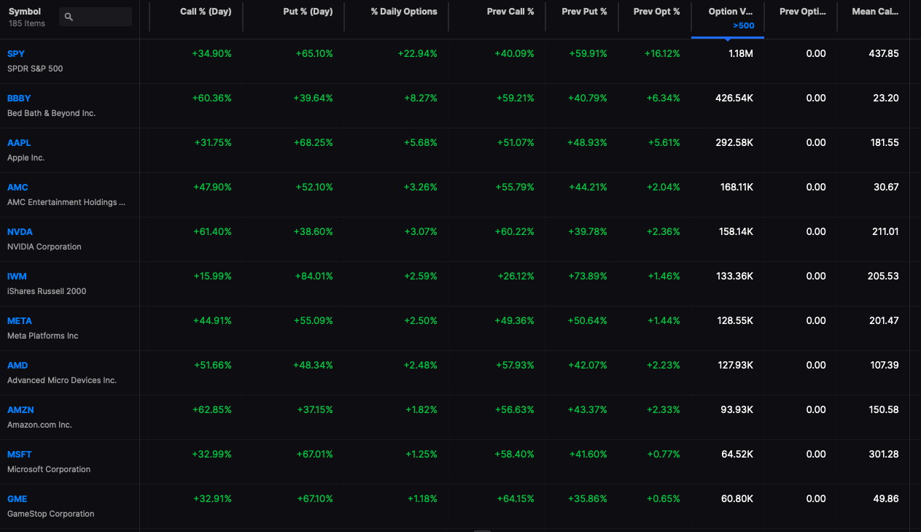This screenshot has width=921, height=532.
Task: Click the Prev Option column header
Action: click(803, 12)
